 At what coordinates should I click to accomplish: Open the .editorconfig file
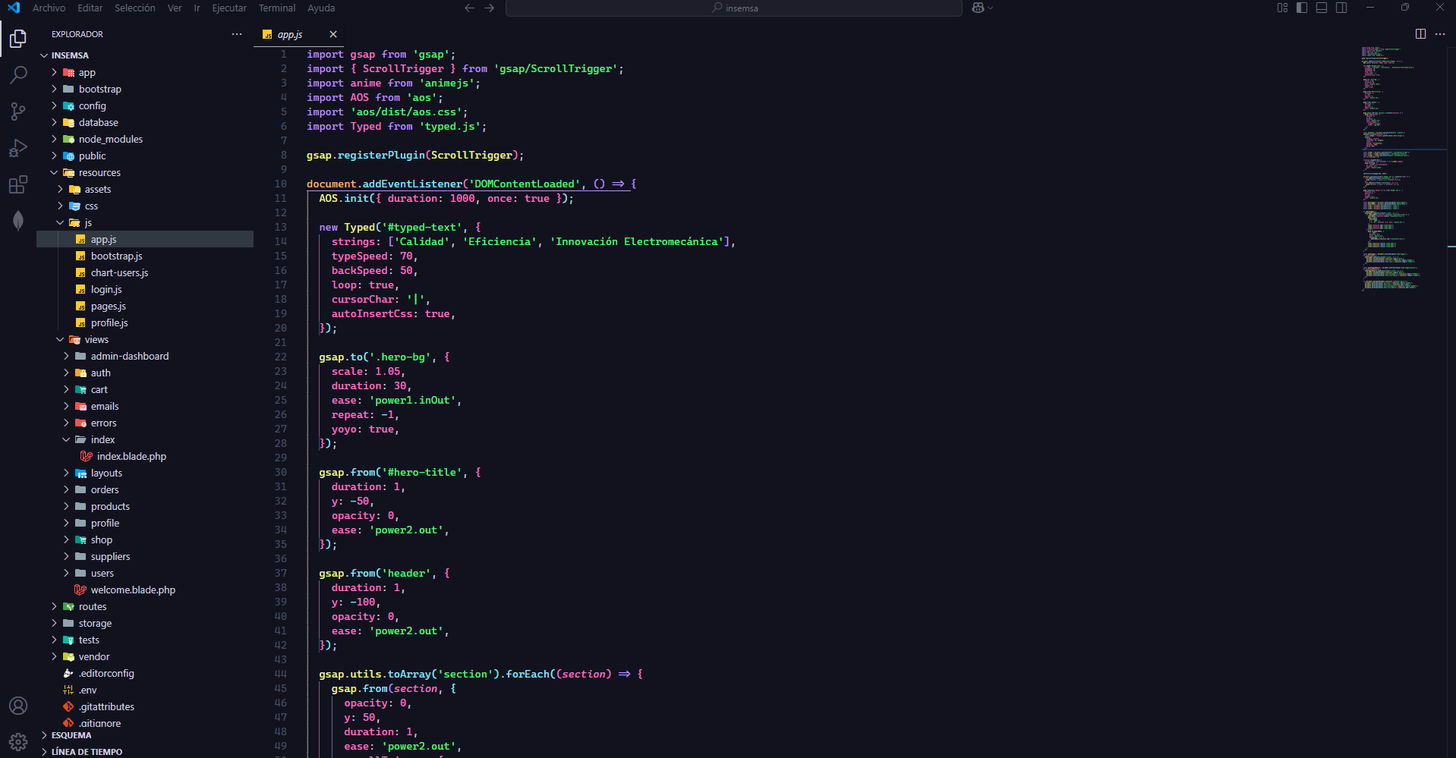106,674
